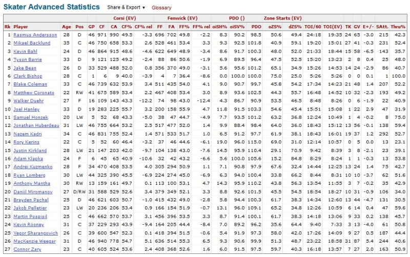
Task: Click the MacKenzie Weegar link
Action: coord(34,241)
